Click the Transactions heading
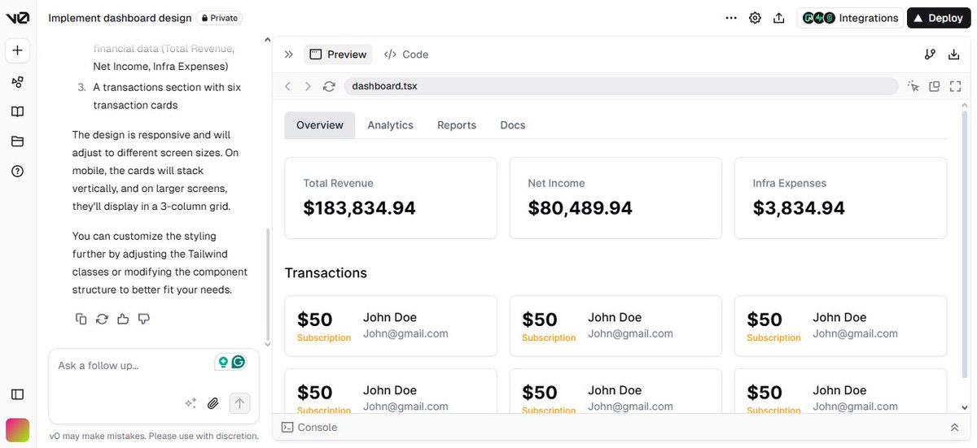The height and width of the screenshot is (448, 977). (326, 273)
